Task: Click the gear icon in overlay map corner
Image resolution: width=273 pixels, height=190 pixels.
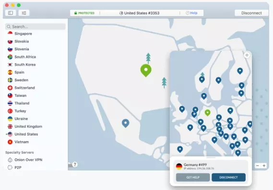Action: [x=247, y=55]
